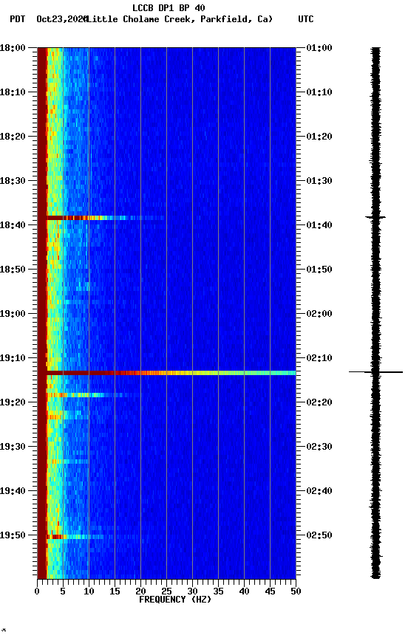Click the 02:00 UTC time label
This screenshot has width=408, height=638.
click(319, 314)
